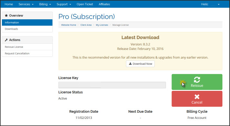230x126 pixels.
Task: Click the wrench icon beside Actions
Action: click(6, 40)
